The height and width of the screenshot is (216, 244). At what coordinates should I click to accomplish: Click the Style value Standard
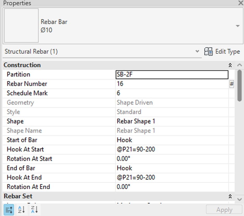tap(129, 112)
